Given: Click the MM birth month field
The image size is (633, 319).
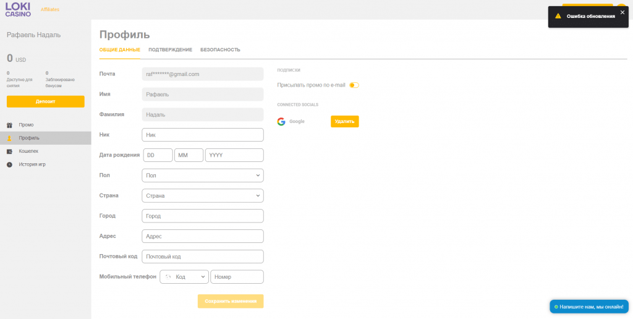Looking at the screenshot, I should tap(189, 155).
